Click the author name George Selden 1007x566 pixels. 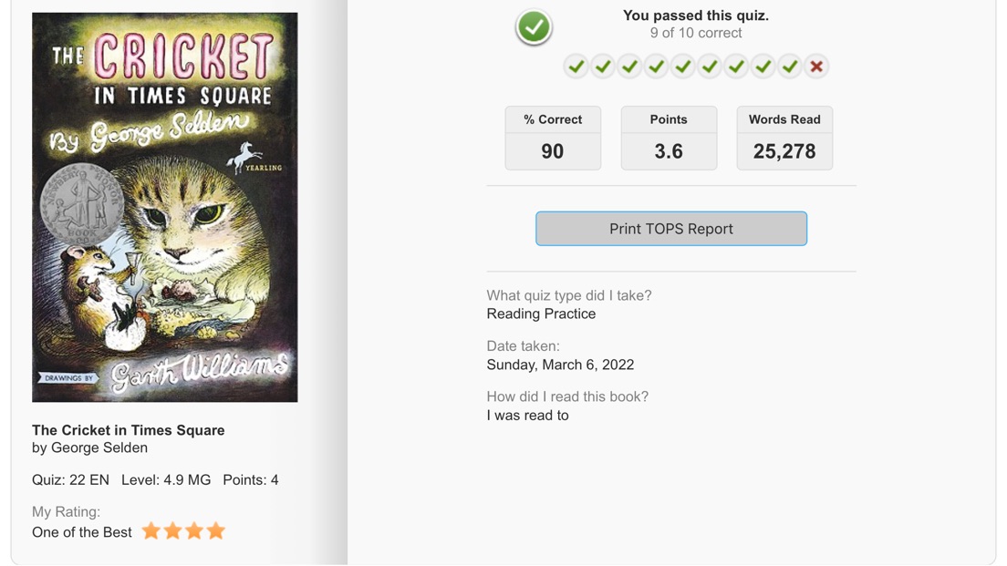point(99,448)
